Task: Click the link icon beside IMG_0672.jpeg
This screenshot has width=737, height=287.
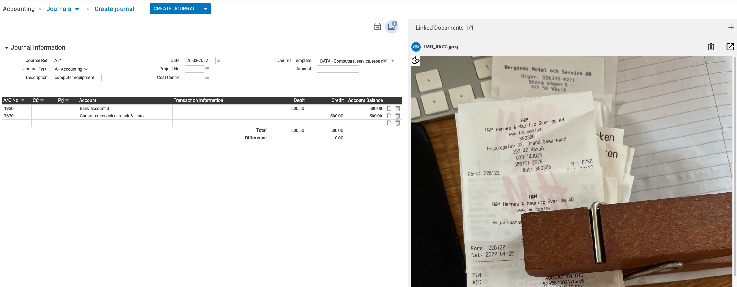Action: pos(416,47)
